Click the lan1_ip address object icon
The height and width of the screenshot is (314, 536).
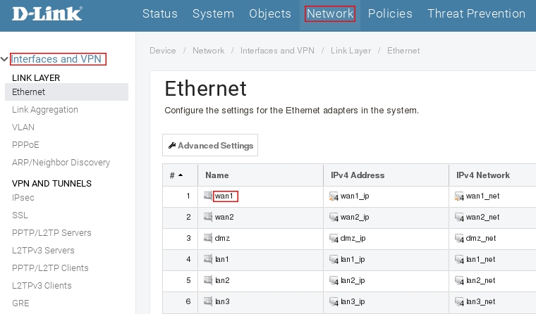334,260
